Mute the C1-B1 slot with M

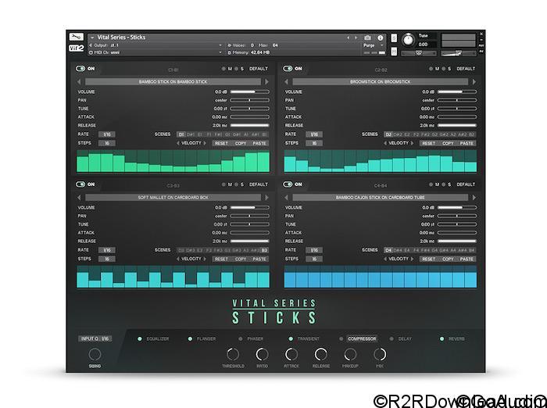point(224,69)
